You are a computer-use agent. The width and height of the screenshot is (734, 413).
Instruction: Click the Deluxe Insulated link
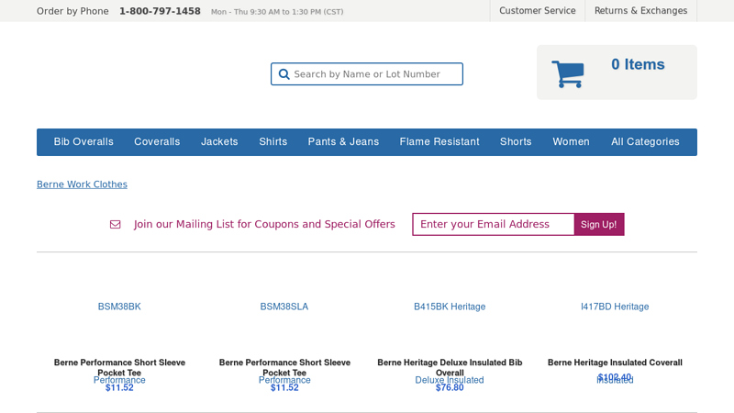point(450,379)
